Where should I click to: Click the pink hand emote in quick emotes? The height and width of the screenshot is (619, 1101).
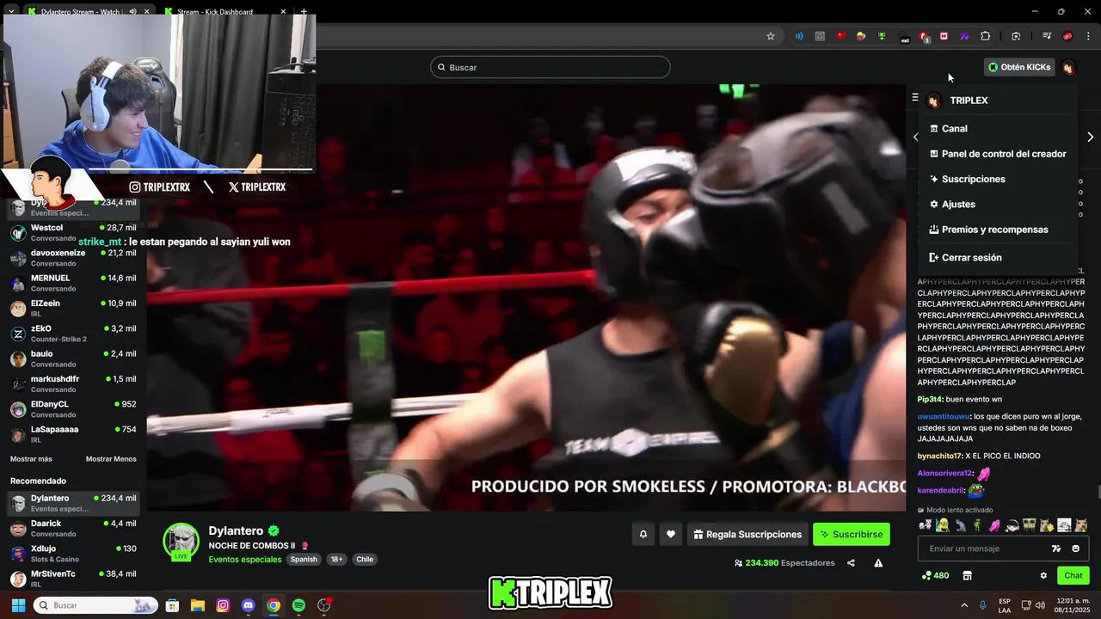point(994,525)
